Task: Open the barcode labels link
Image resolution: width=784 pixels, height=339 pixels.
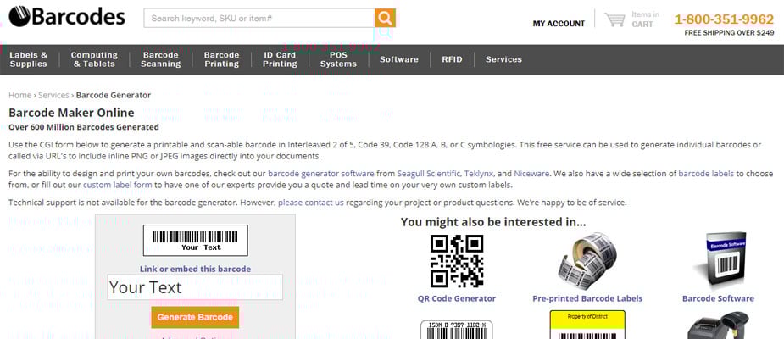Action: [x=706, y=174]
